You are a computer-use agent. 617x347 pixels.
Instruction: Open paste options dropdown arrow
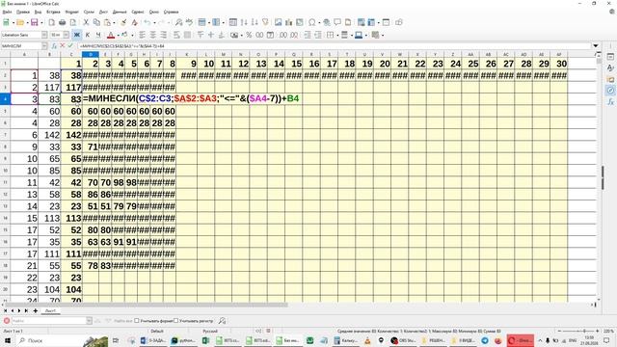[114, 22]
